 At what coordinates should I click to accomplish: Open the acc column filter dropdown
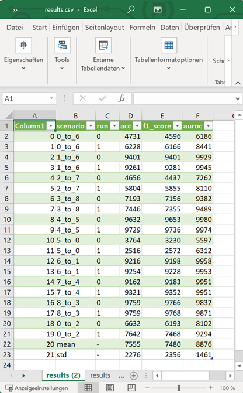click(137, 126)
